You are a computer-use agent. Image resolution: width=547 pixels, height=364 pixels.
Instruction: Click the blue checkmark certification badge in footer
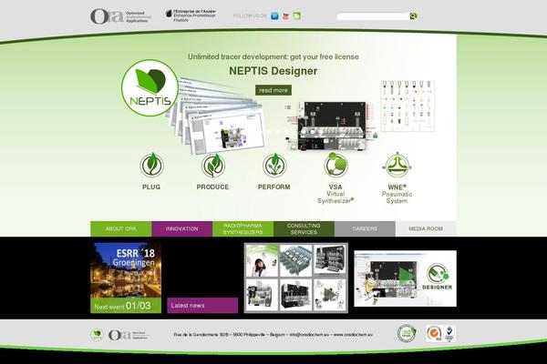[449, 333]
